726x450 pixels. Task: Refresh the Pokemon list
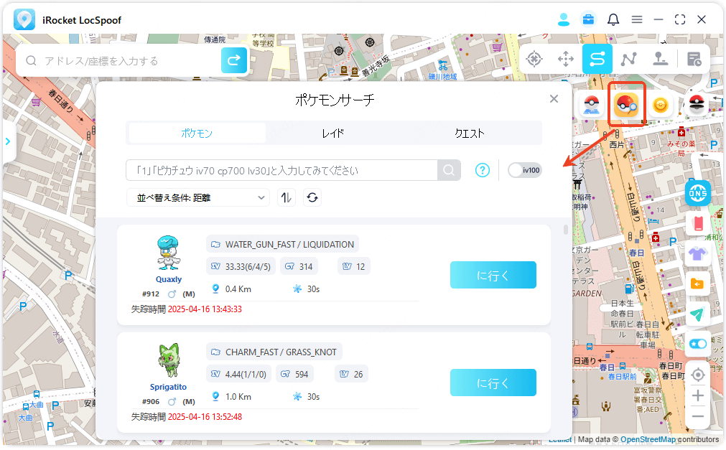[312, 197]
